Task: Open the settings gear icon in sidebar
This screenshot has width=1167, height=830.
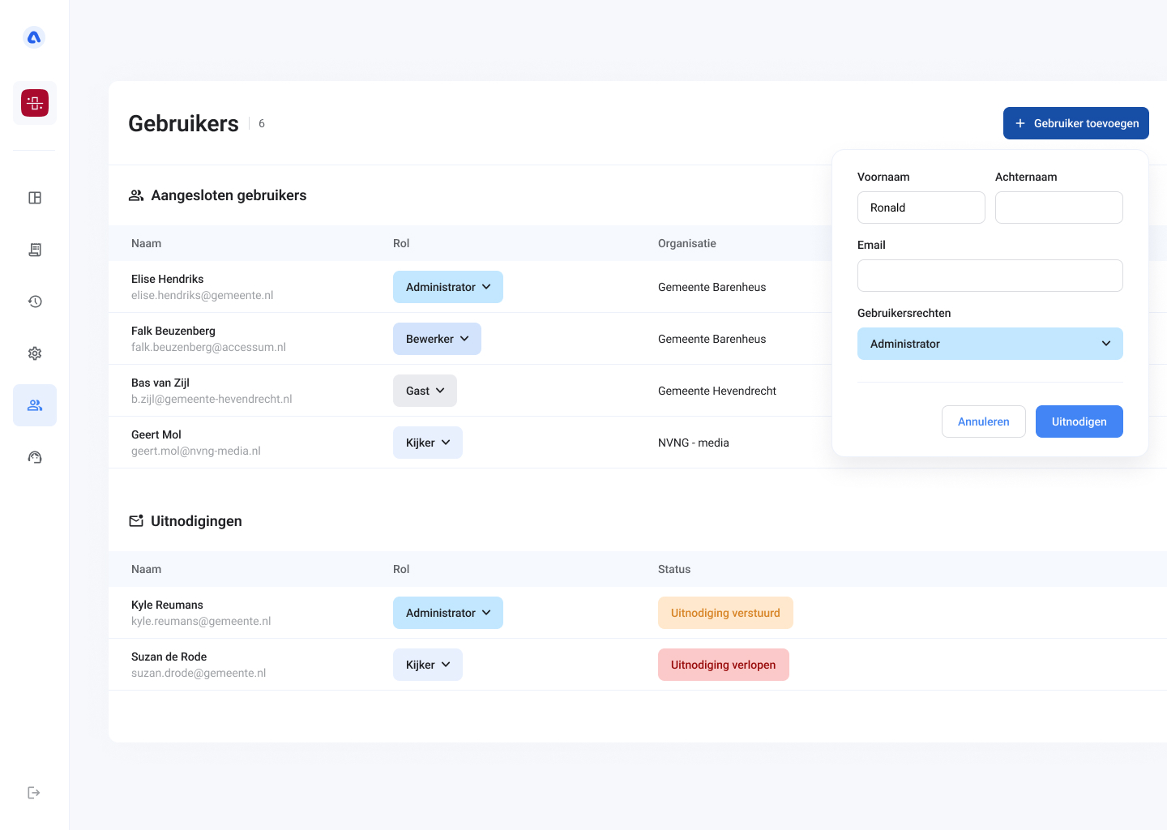Action: point(35,353)
